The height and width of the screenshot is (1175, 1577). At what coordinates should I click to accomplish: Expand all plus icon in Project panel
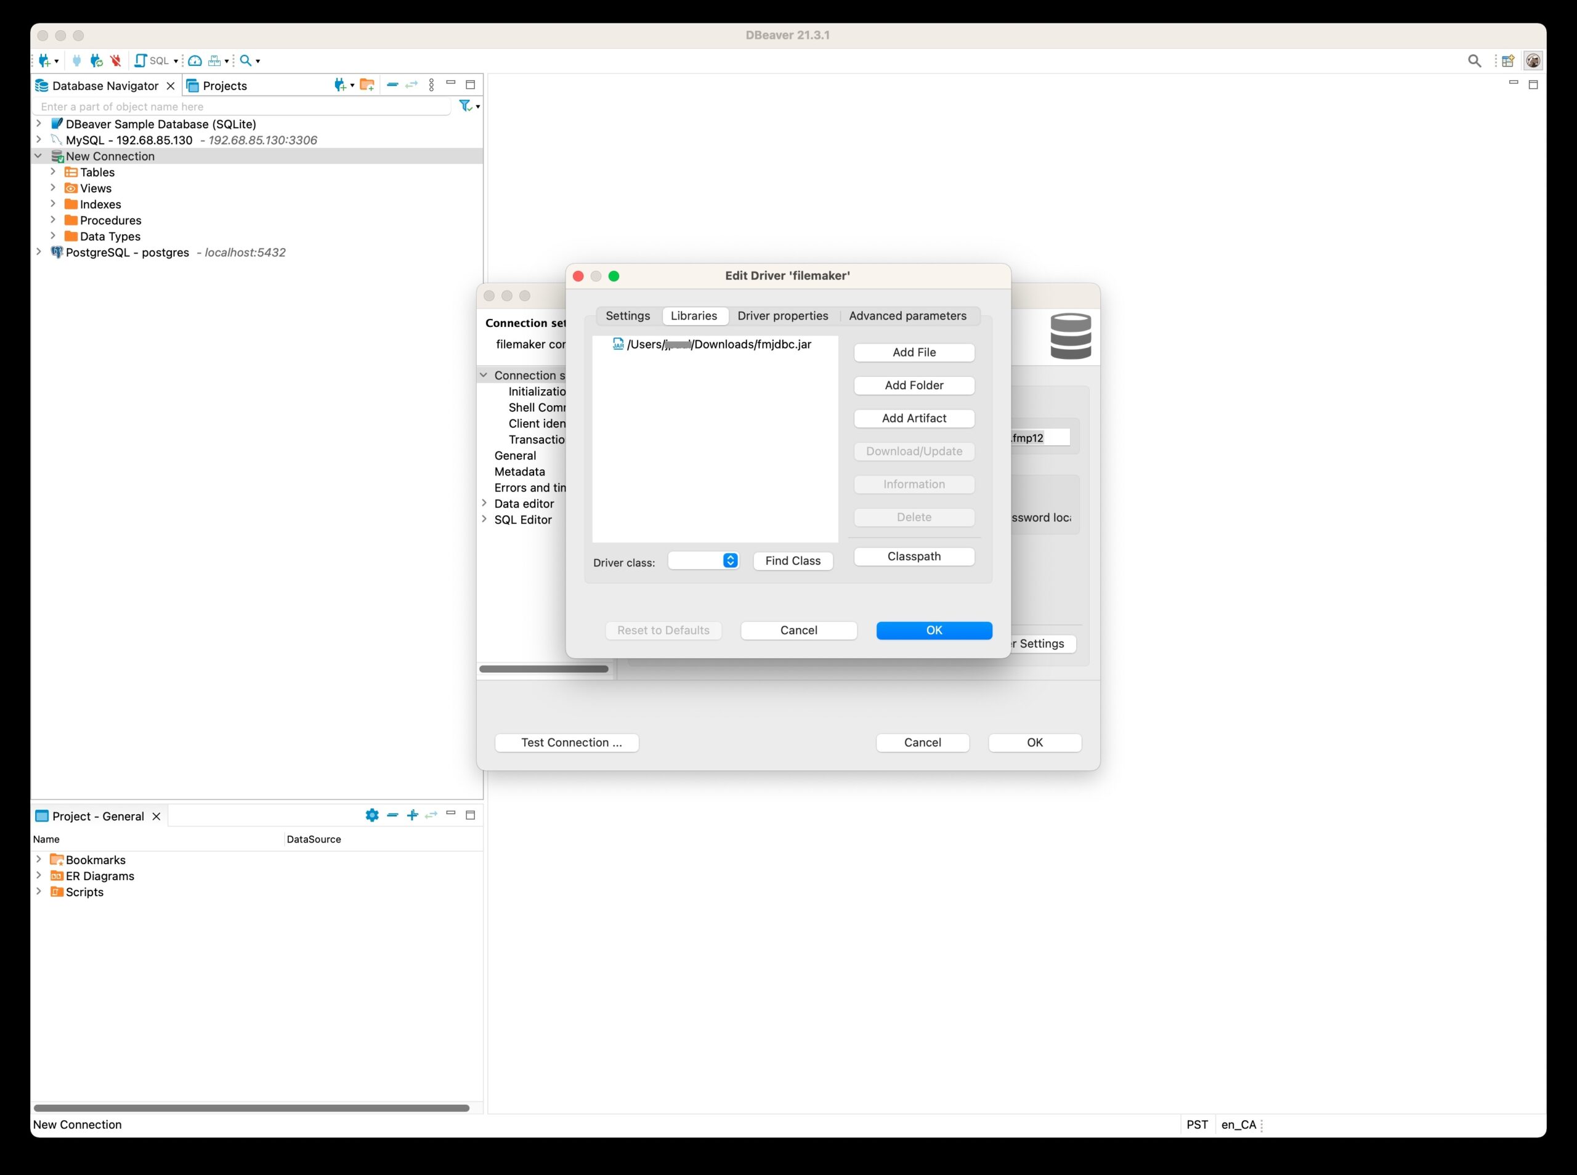pyautogui.click(x=412, y=815)
